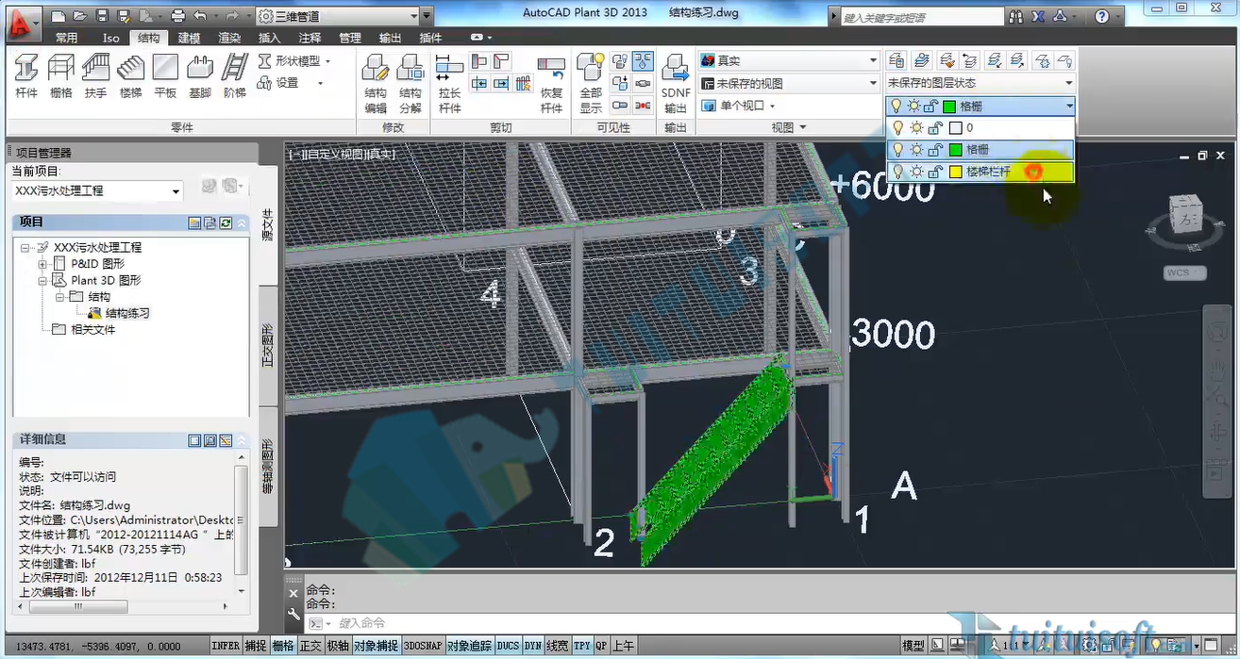Screen dimensions: 1240x659
Task: Open the 结构编辑 structure edit tool
Action: (376, 83)
